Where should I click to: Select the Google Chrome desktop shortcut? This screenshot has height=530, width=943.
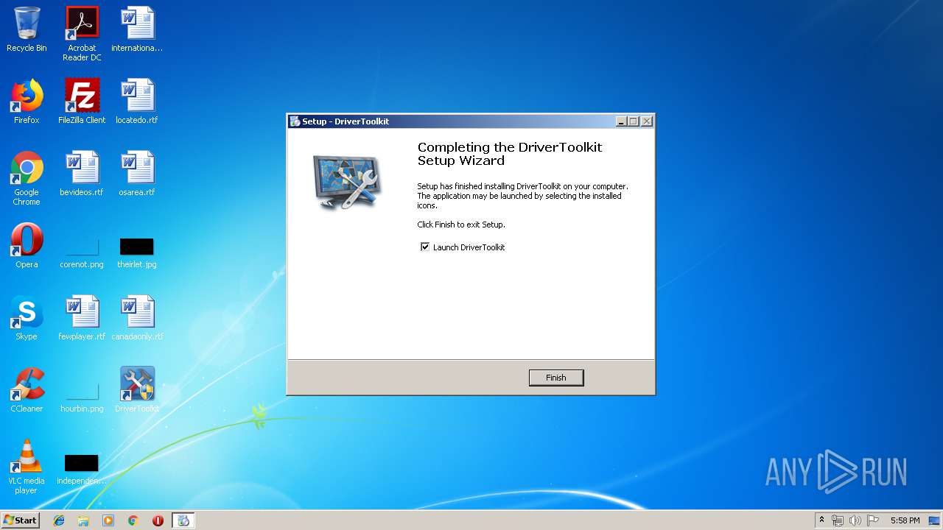pyautogui.click(x=27, y=178)
